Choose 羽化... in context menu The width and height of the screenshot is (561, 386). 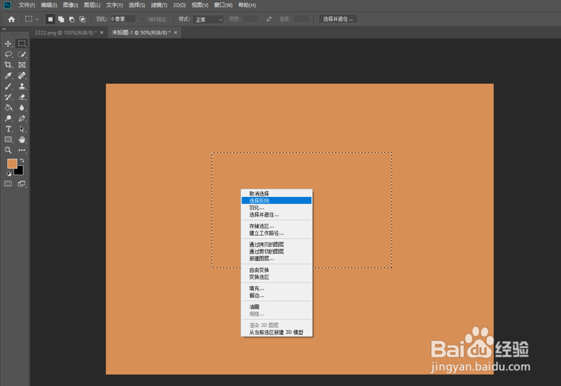tap(277, 208)
